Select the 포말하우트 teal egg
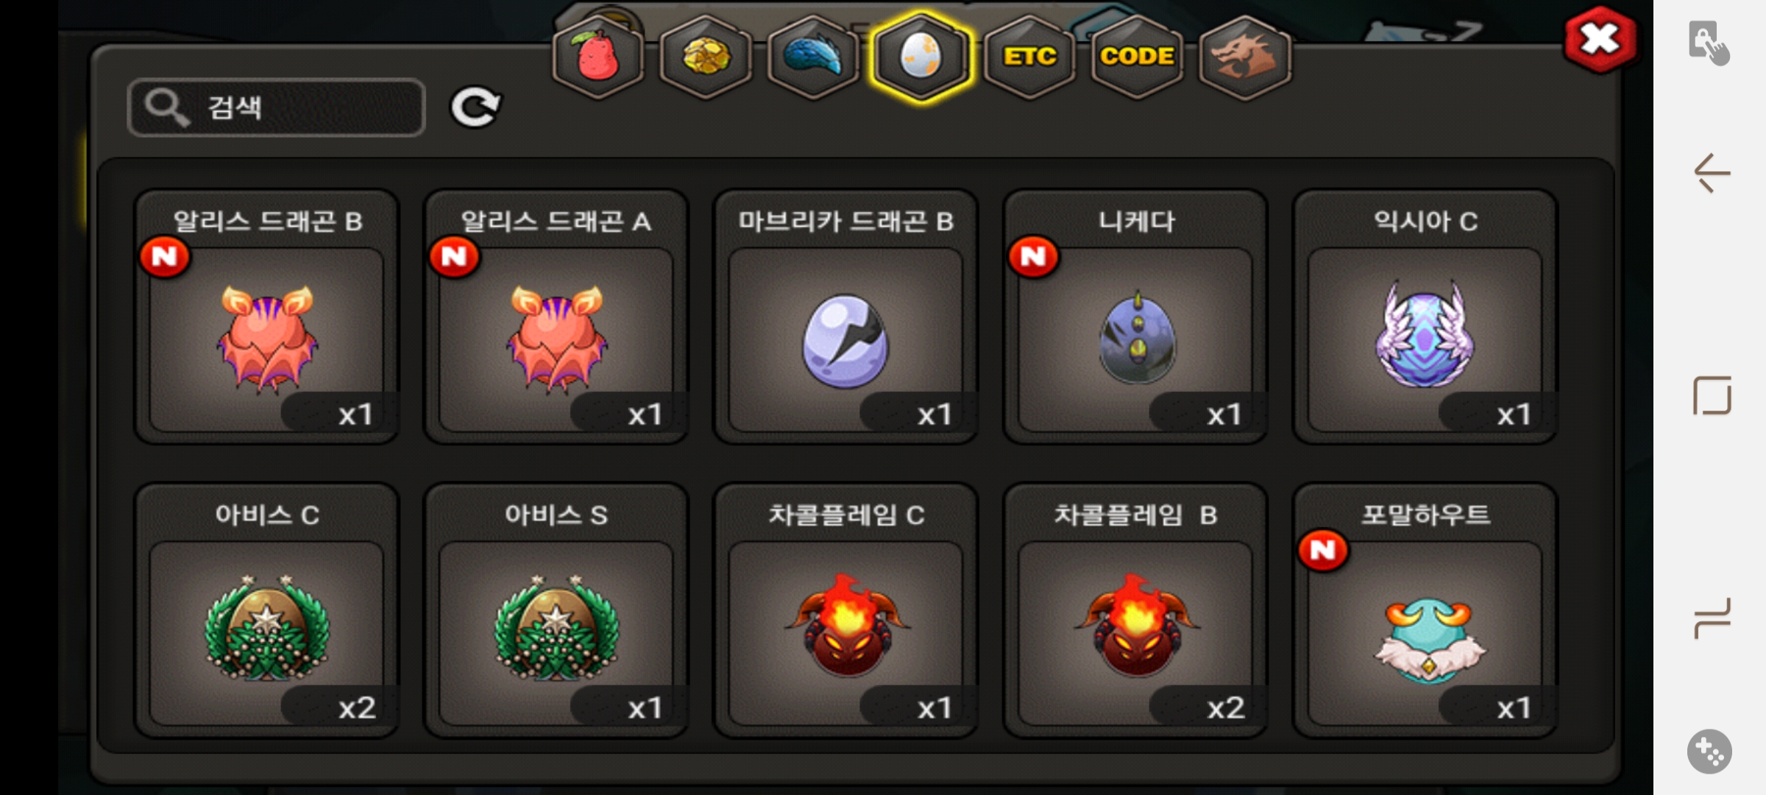1766x795 pixels. (1425, 610)
